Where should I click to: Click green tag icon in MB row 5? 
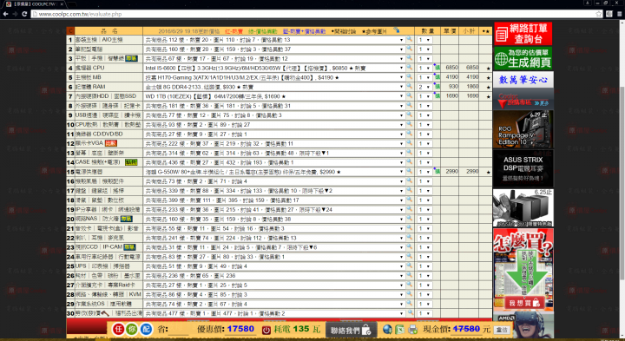(437, 77)
